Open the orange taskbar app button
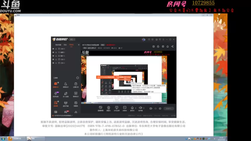The image size is (251, 141). click(17, 138)
